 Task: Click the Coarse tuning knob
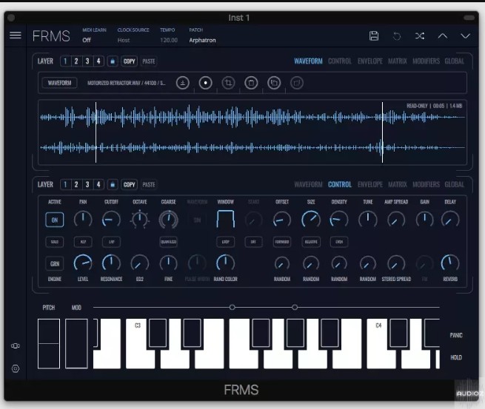[168, 220]
